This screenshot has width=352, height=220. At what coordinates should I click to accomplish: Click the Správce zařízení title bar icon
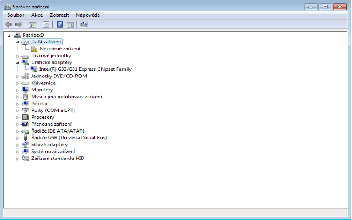[x=7, y=7]
